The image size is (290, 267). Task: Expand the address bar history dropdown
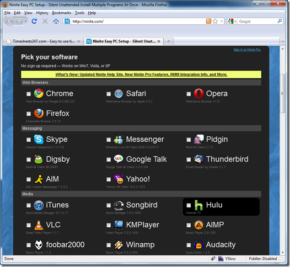tap(222, 22)
